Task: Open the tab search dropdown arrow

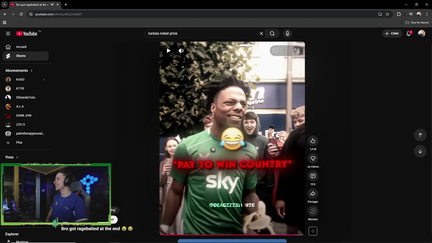Action: (4, 5)
